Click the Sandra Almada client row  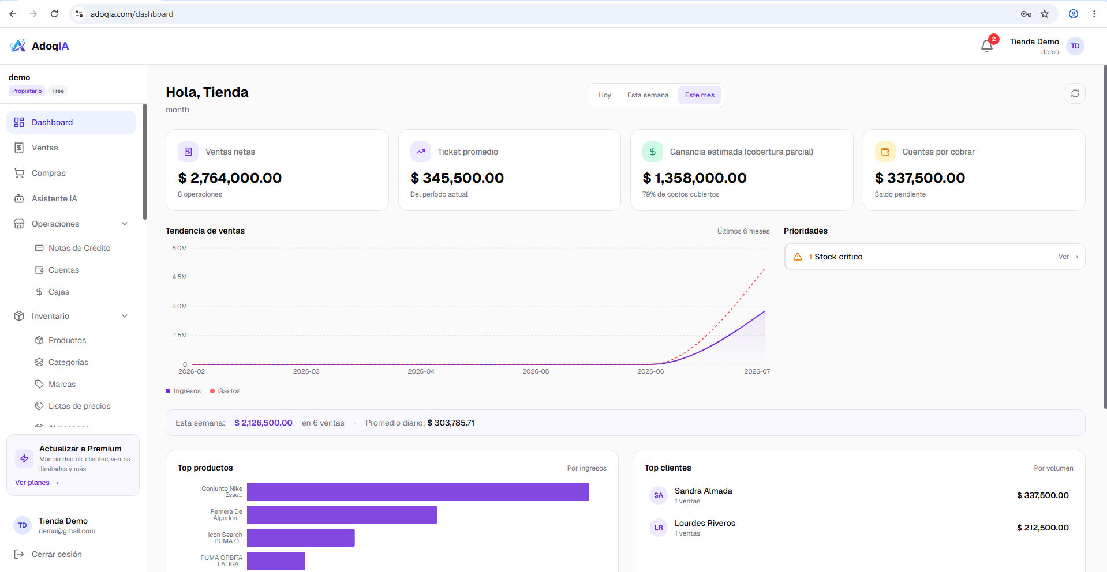pos(859,495)
